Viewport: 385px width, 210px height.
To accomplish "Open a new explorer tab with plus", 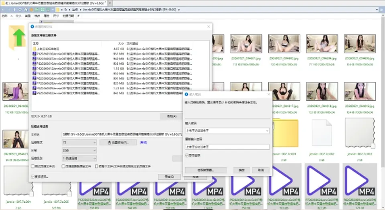I will click(x=110, y=3).
